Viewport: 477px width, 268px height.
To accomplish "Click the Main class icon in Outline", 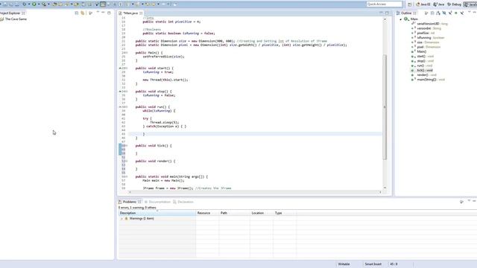I will tap(405, 19).
